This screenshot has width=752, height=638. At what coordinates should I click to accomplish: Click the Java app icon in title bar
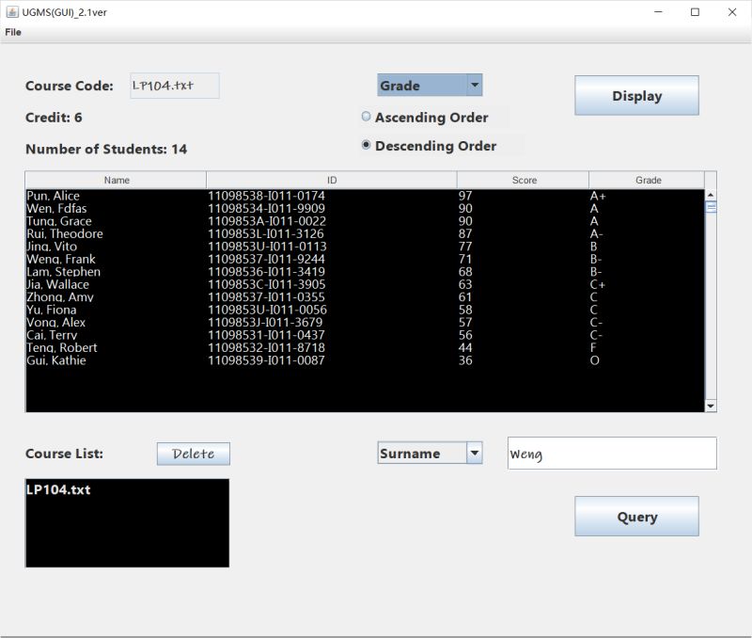pyautogui.click(x=12, y=12)
